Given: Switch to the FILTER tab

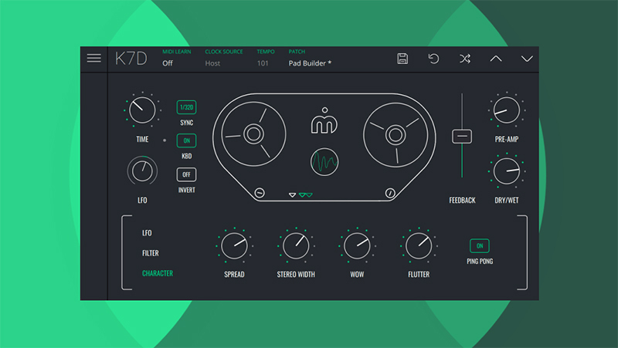Looking at the screenshot, I should tap(151, 253).
